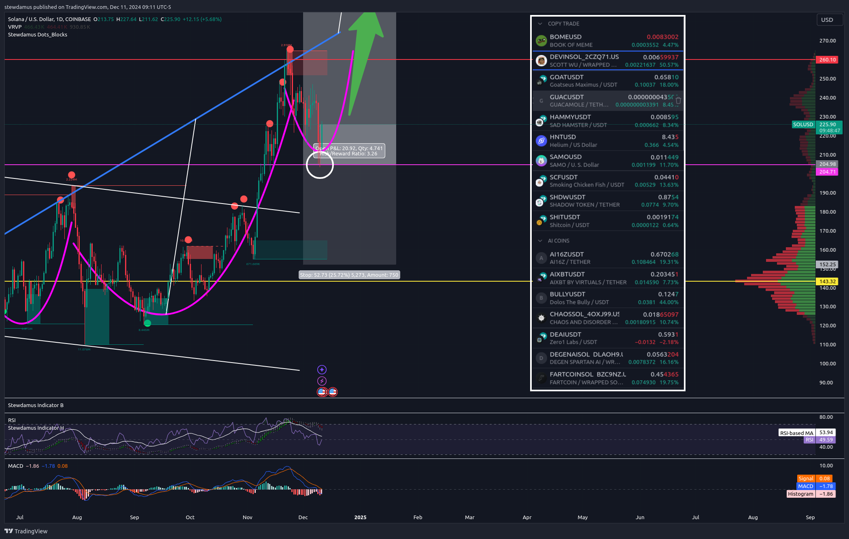
Task: Click the RSI pane legend label
Action: click(x=12, y=420)
